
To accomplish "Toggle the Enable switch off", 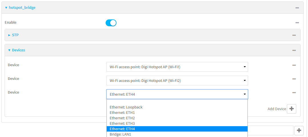I will [111, 23].
